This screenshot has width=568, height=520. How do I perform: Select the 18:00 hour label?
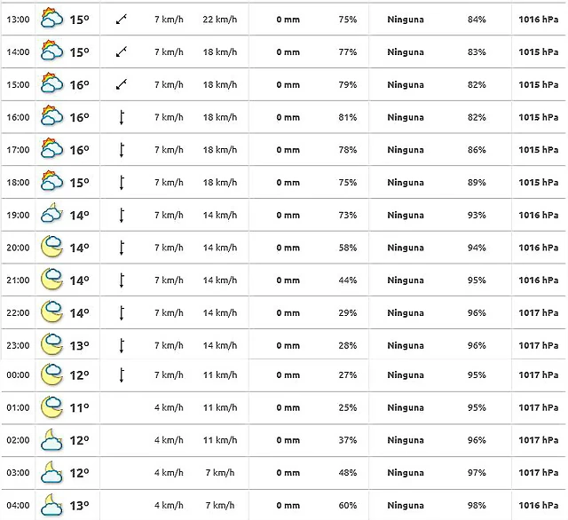[x=18, y=183]
